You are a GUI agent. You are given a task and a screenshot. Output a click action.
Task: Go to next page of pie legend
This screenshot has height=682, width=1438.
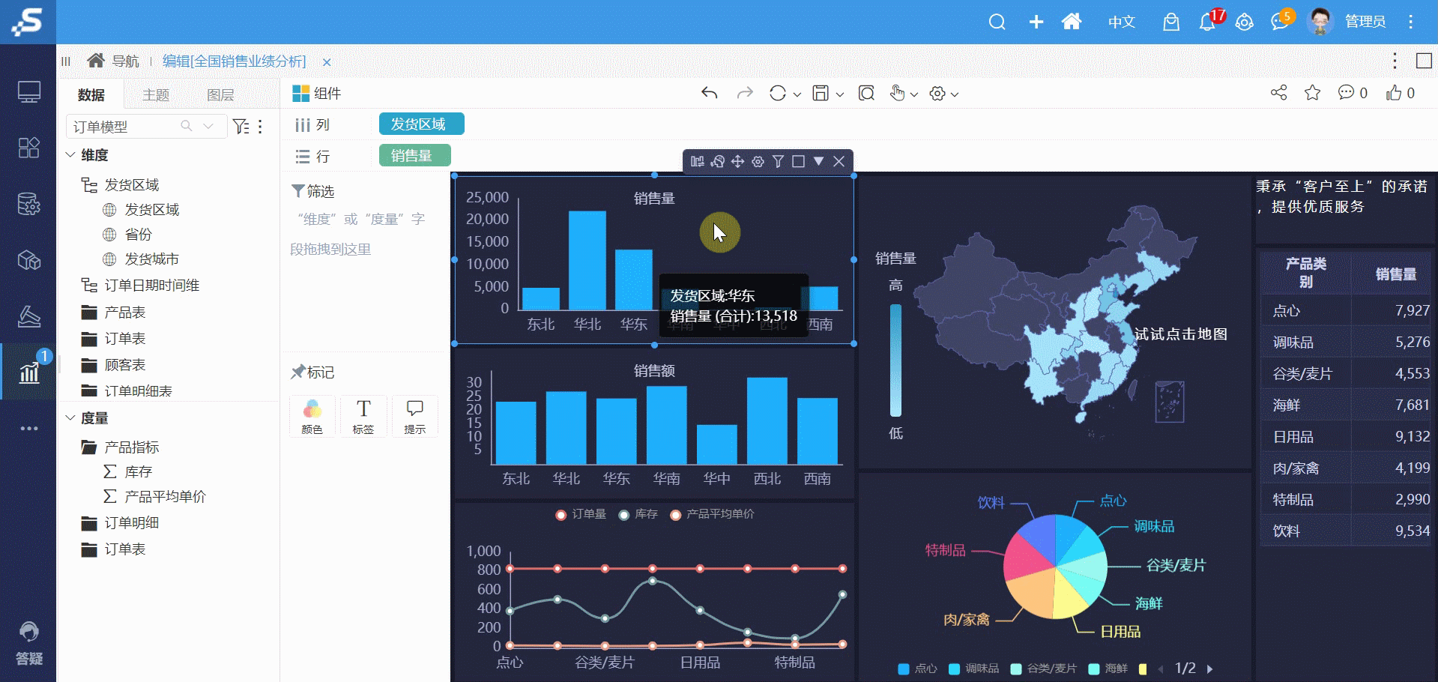tap(1209, 669)
